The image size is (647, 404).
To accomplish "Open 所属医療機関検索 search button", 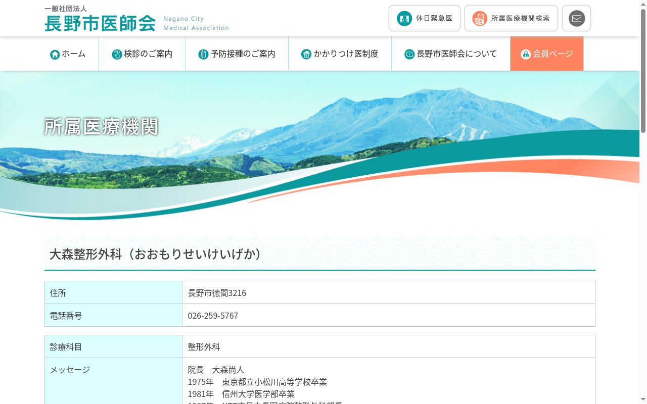I will pyautogui.click(x=511, y=19).
